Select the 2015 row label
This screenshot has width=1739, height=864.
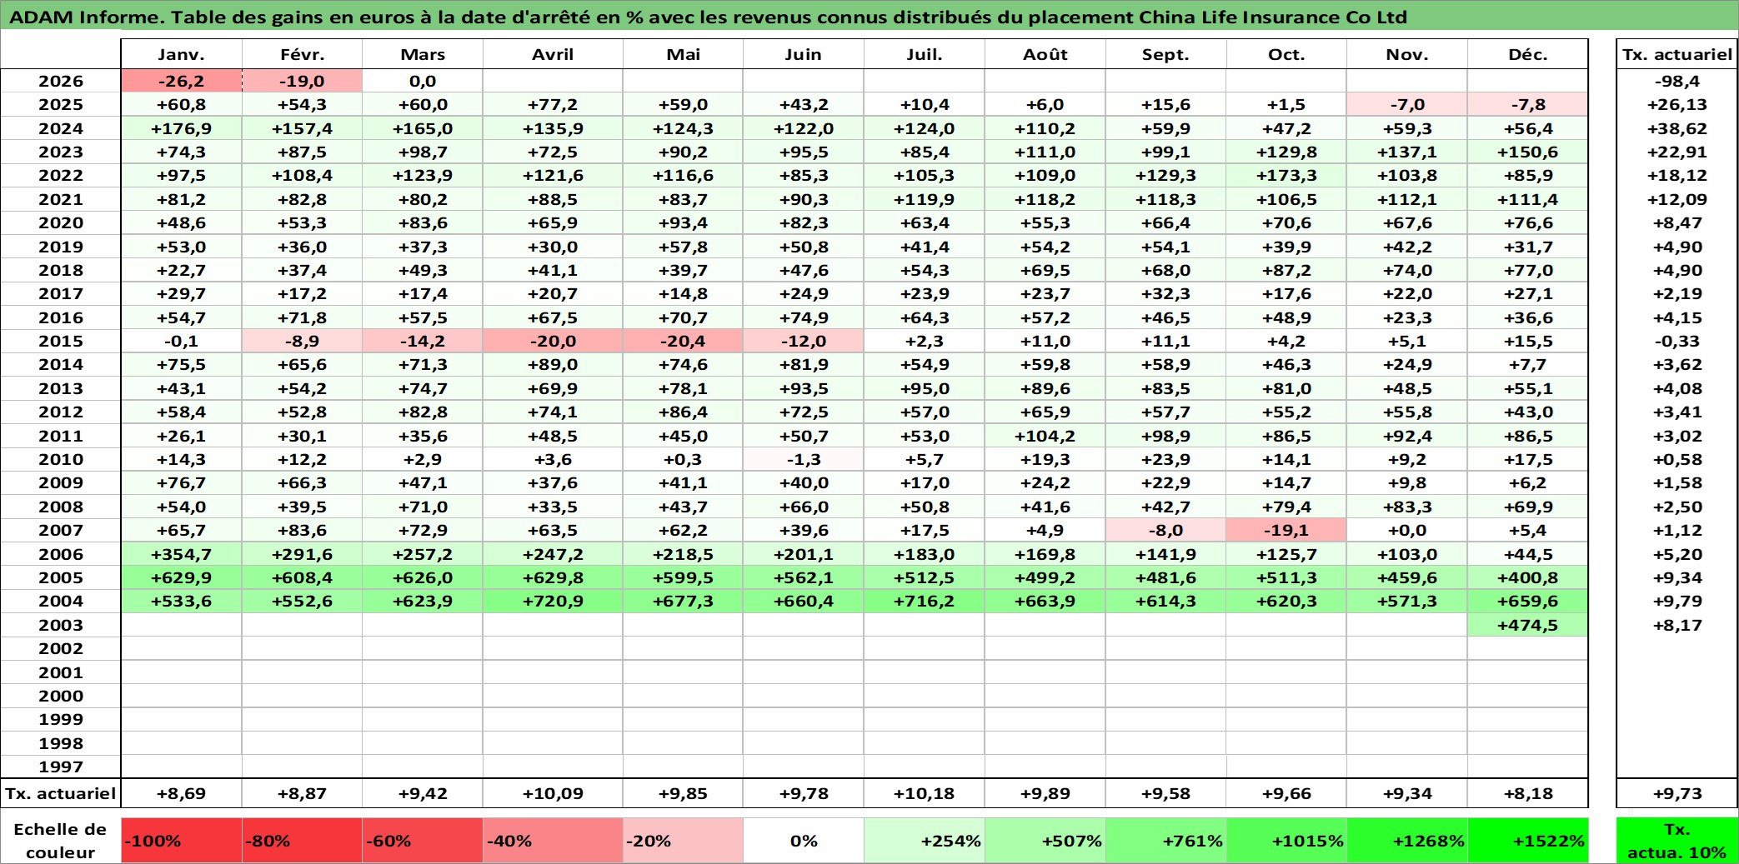tap(61, 341)
